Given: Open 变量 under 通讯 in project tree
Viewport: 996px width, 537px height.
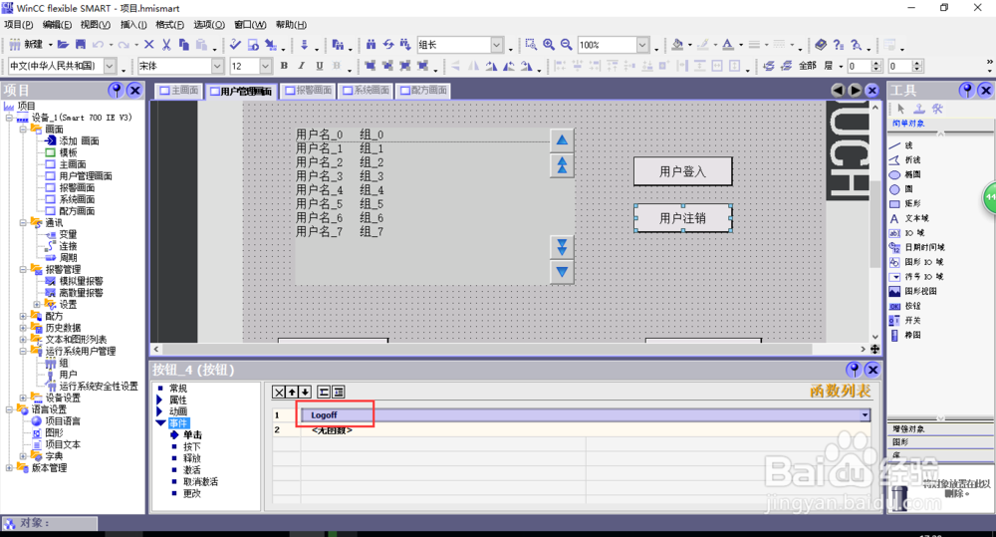Looking at the screenshot, I should click(x=68, y=234).
